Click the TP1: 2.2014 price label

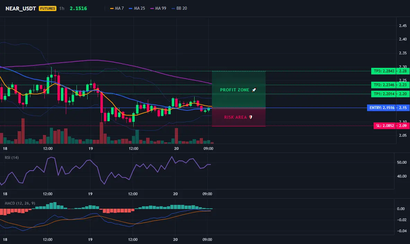click(x=384, y=94)
